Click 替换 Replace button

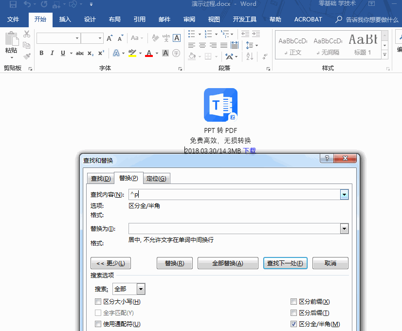tap(175, 263)
